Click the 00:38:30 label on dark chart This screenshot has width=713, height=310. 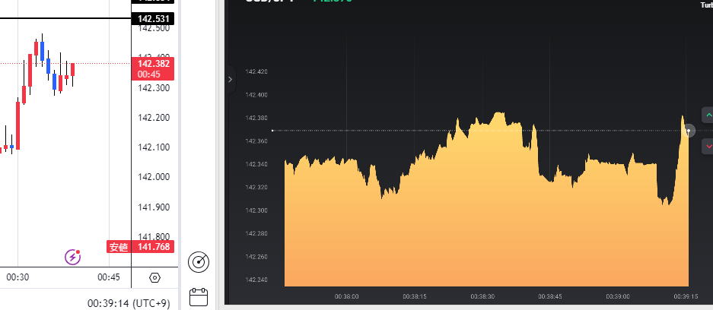482,297
